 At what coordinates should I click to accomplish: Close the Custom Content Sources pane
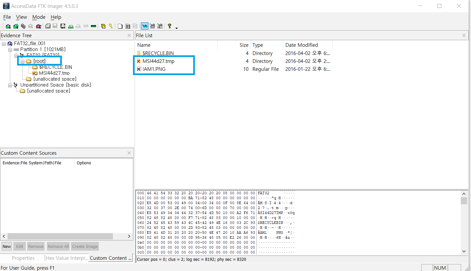[x=129, y=153]
